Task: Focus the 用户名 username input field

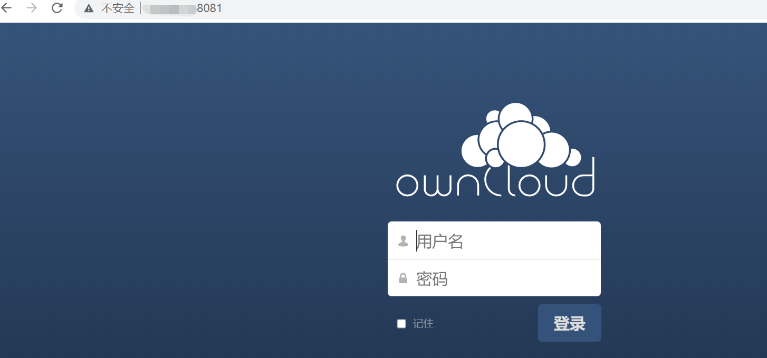Action: click(x=494, y=240)
